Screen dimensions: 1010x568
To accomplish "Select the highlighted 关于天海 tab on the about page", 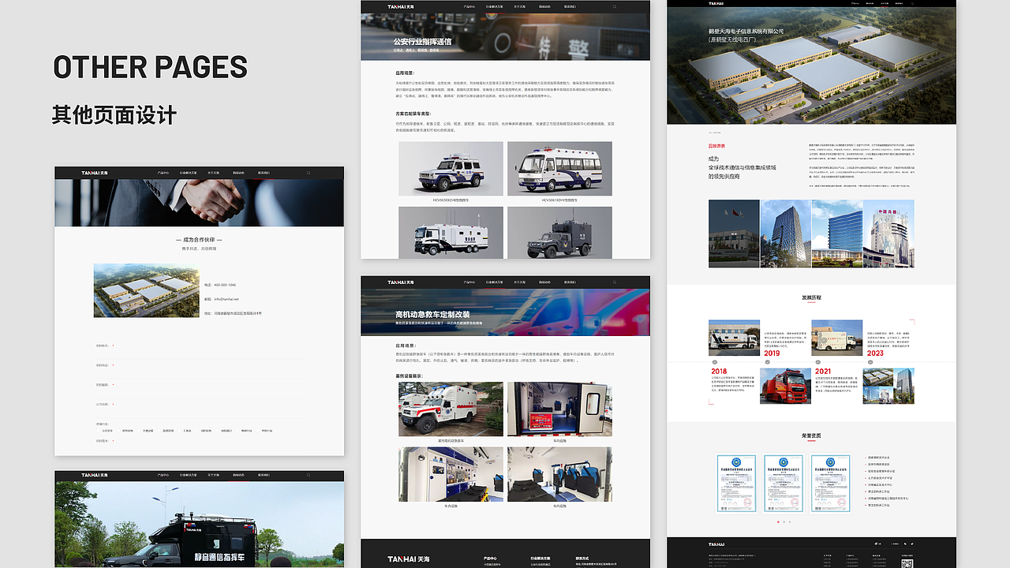I will [885, 3].
